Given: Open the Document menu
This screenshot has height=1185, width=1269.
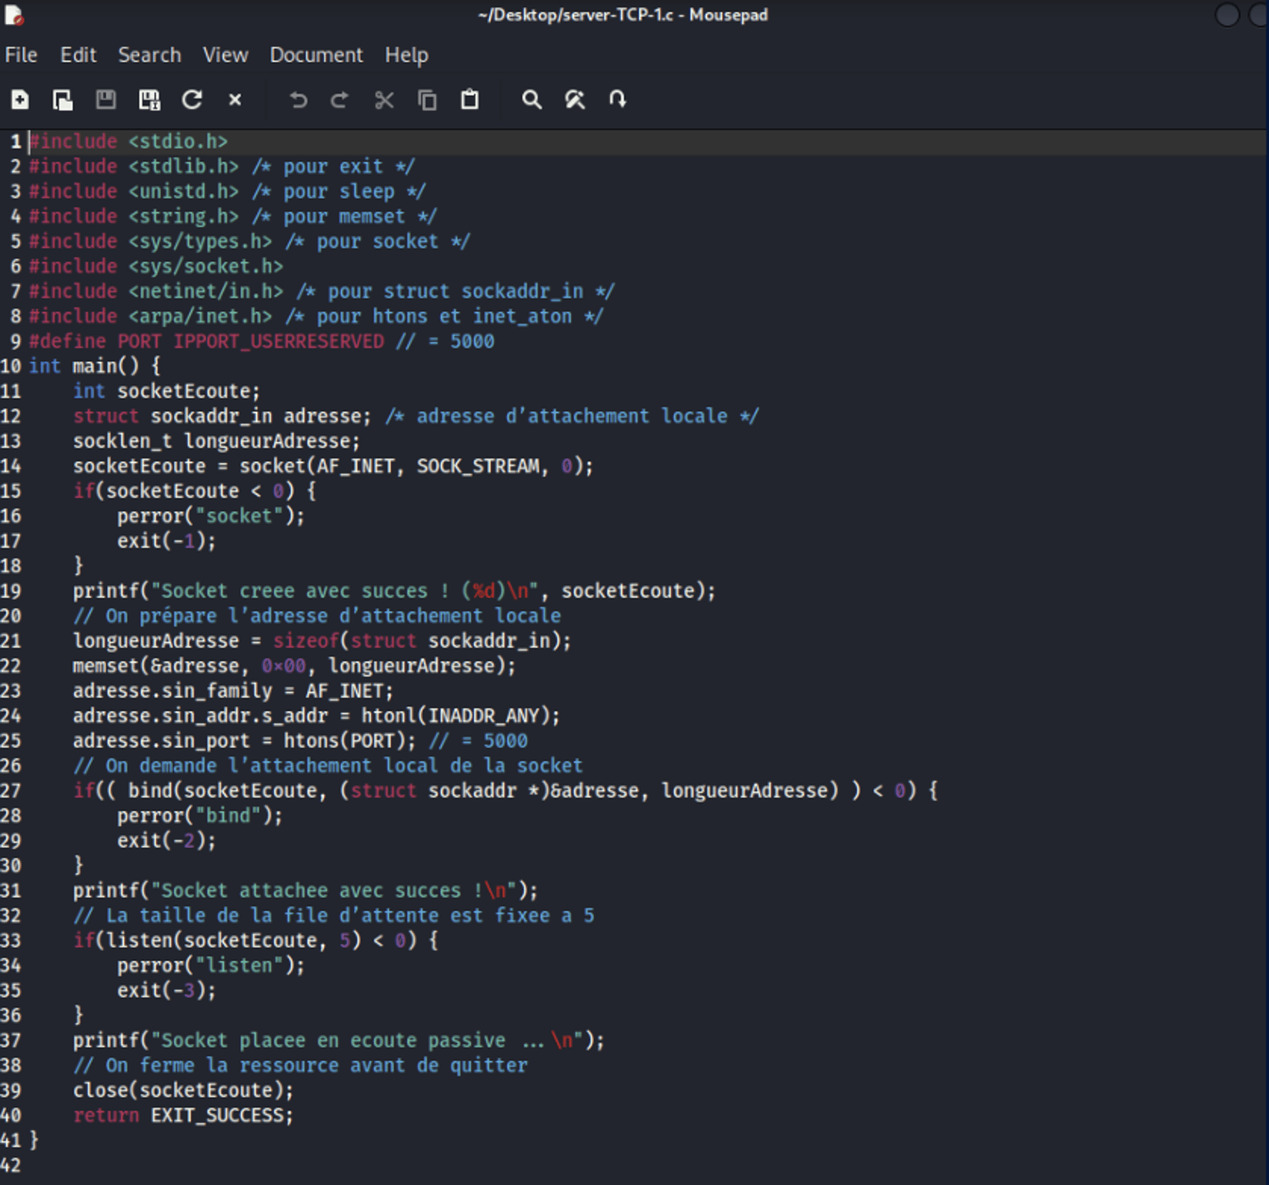Looking at the screenshot, I should tap(316, 55).
